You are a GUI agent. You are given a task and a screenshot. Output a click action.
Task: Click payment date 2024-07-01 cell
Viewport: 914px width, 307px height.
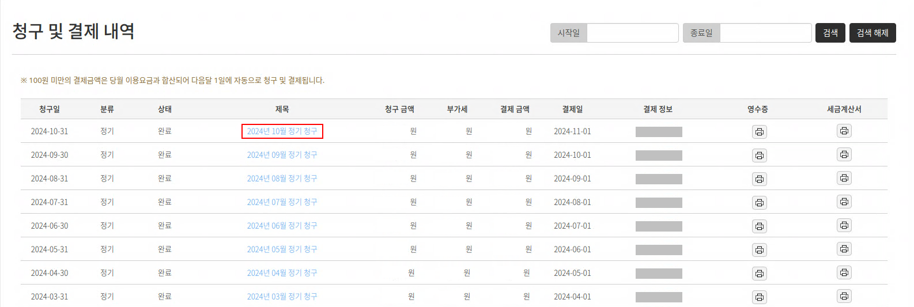point(572,226)
